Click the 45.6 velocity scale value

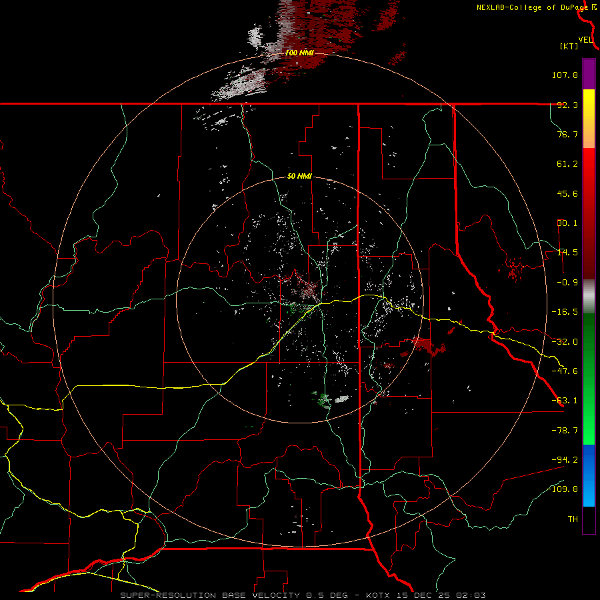567,193
